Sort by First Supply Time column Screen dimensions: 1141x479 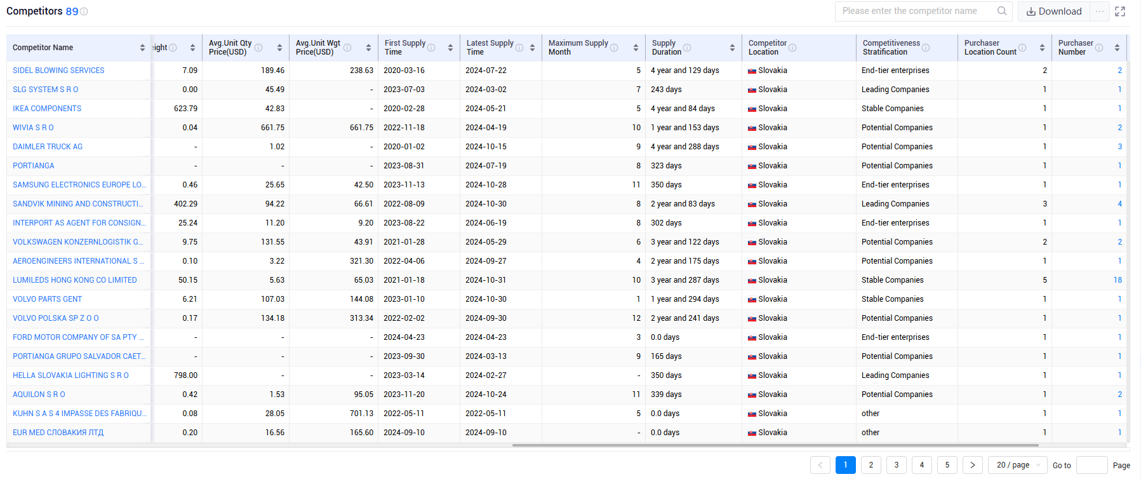pos(450,48)
